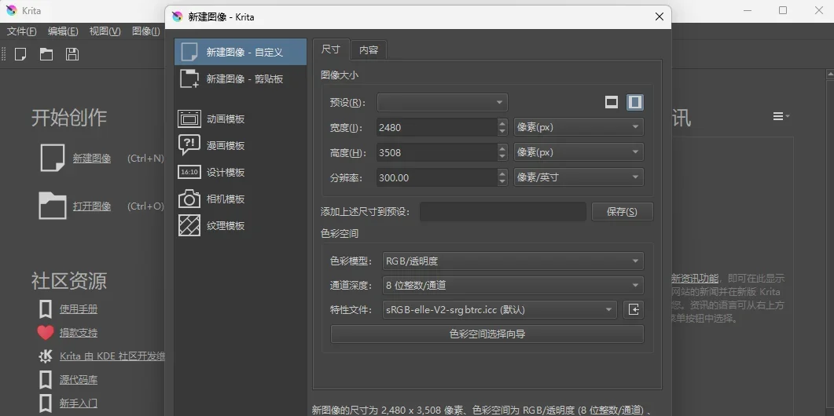
Task: Set portrait orientation
Action: [634, 102]
